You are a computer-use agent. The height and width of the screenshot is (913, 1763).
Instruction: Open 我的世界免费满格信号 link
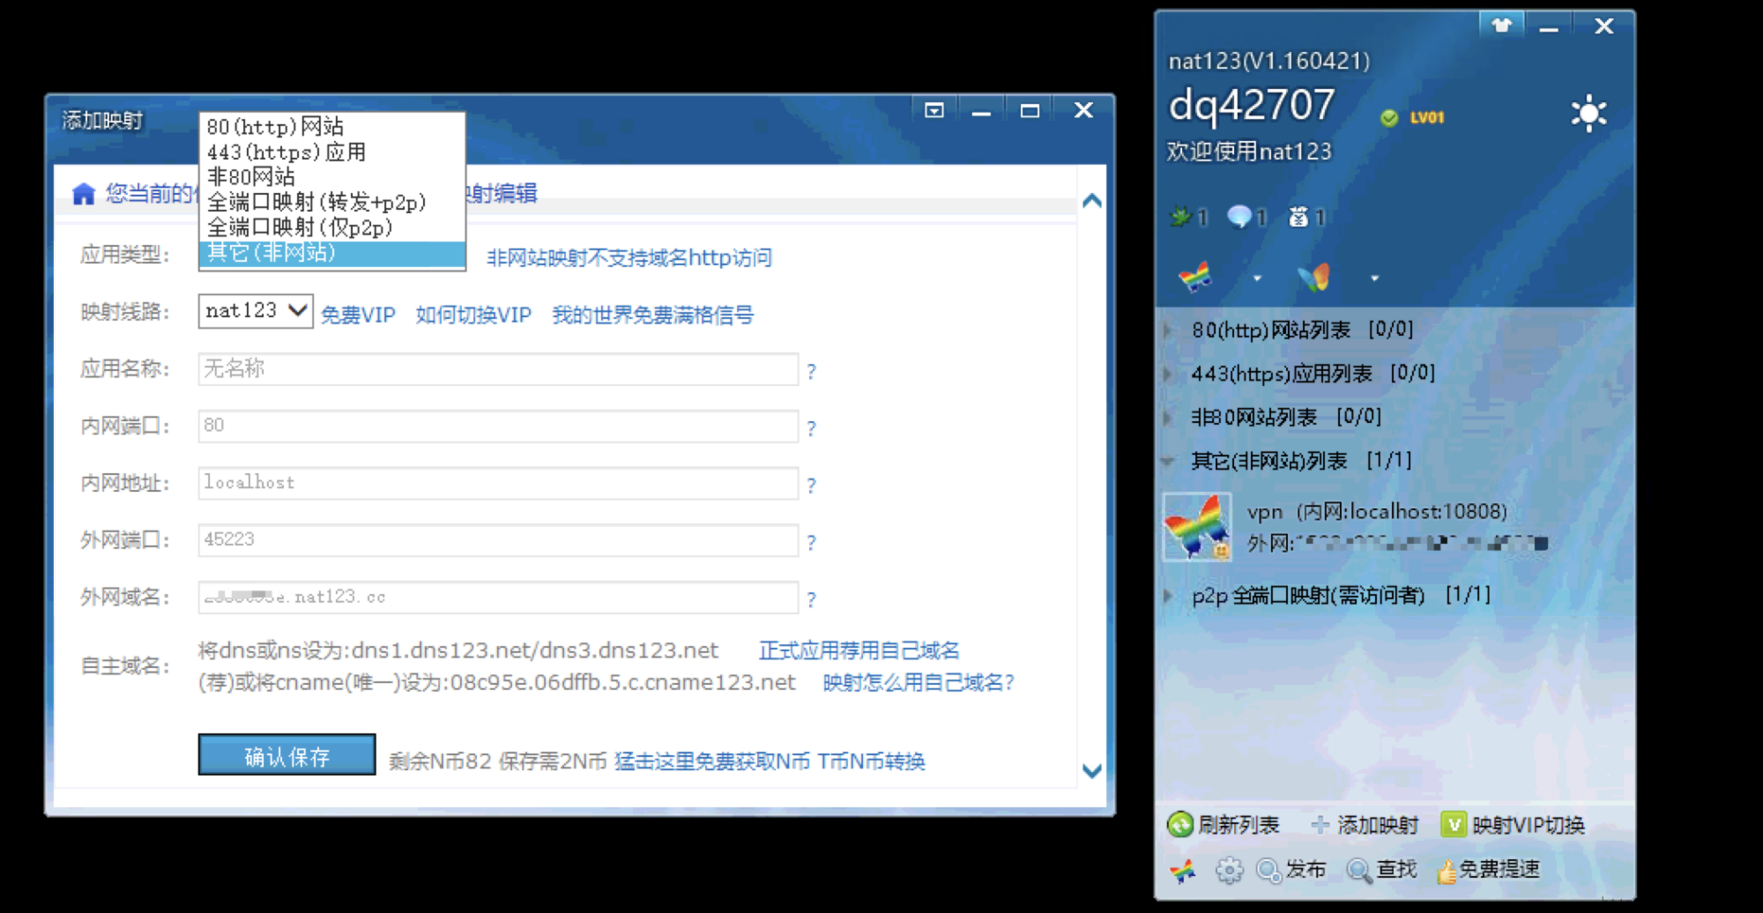(x=652, y=315)
